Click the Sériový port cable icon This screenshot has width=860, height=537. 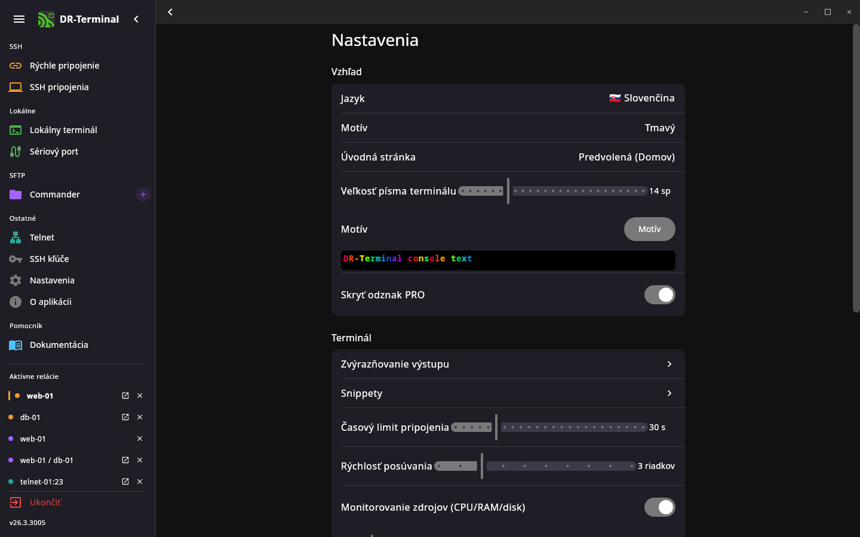pyautogui.click(x=16, y=152)
